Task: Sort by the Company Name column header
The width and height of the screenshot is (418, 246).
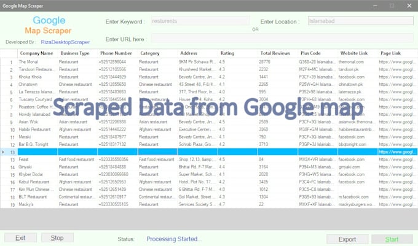Action: point(37,53)
